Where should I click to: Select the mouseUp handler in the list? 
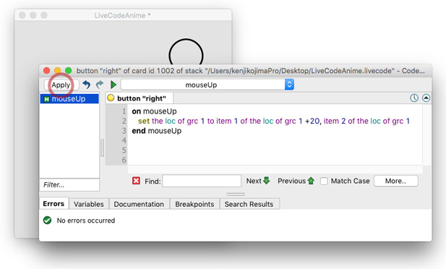pos(69,99)
